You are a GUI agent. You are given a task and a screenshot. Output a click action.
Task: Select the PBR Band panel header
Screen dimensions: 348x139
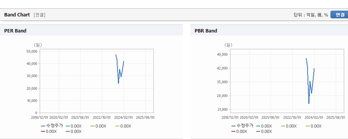[269, 31]
